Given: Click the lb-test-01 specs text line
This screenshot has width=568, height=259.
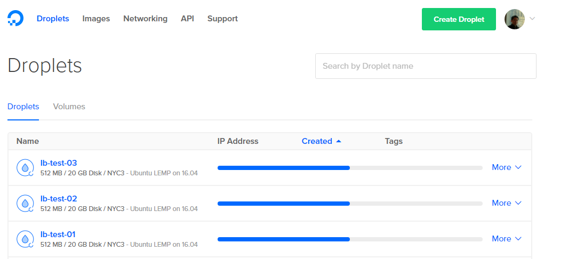Looking at the screenshot, I should [119, 245].
